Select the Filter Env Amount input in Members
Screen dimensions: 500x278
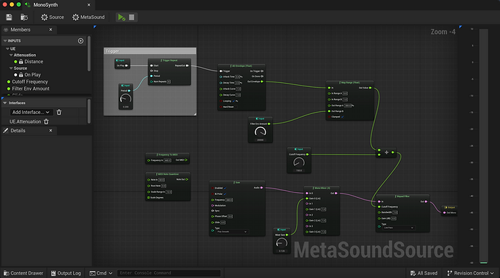(30, 88)
